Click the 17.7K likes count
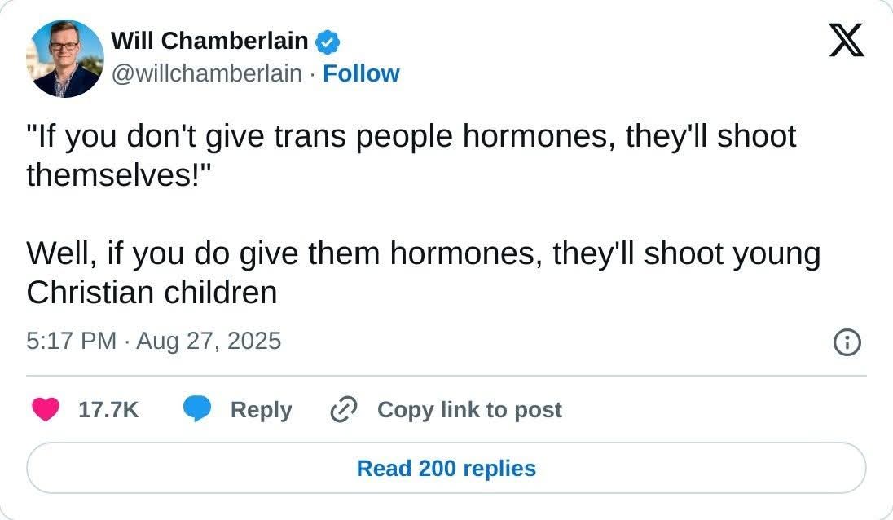This screenshot has height=520, width=893. pyautogui.click(x=108, y=410)
